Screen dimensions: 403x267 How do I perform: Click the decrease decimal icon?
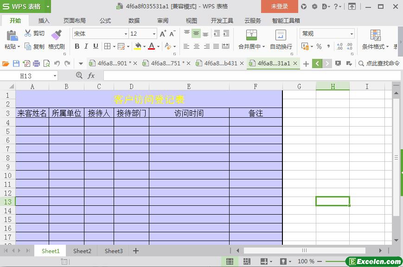[x=349, y=46]
